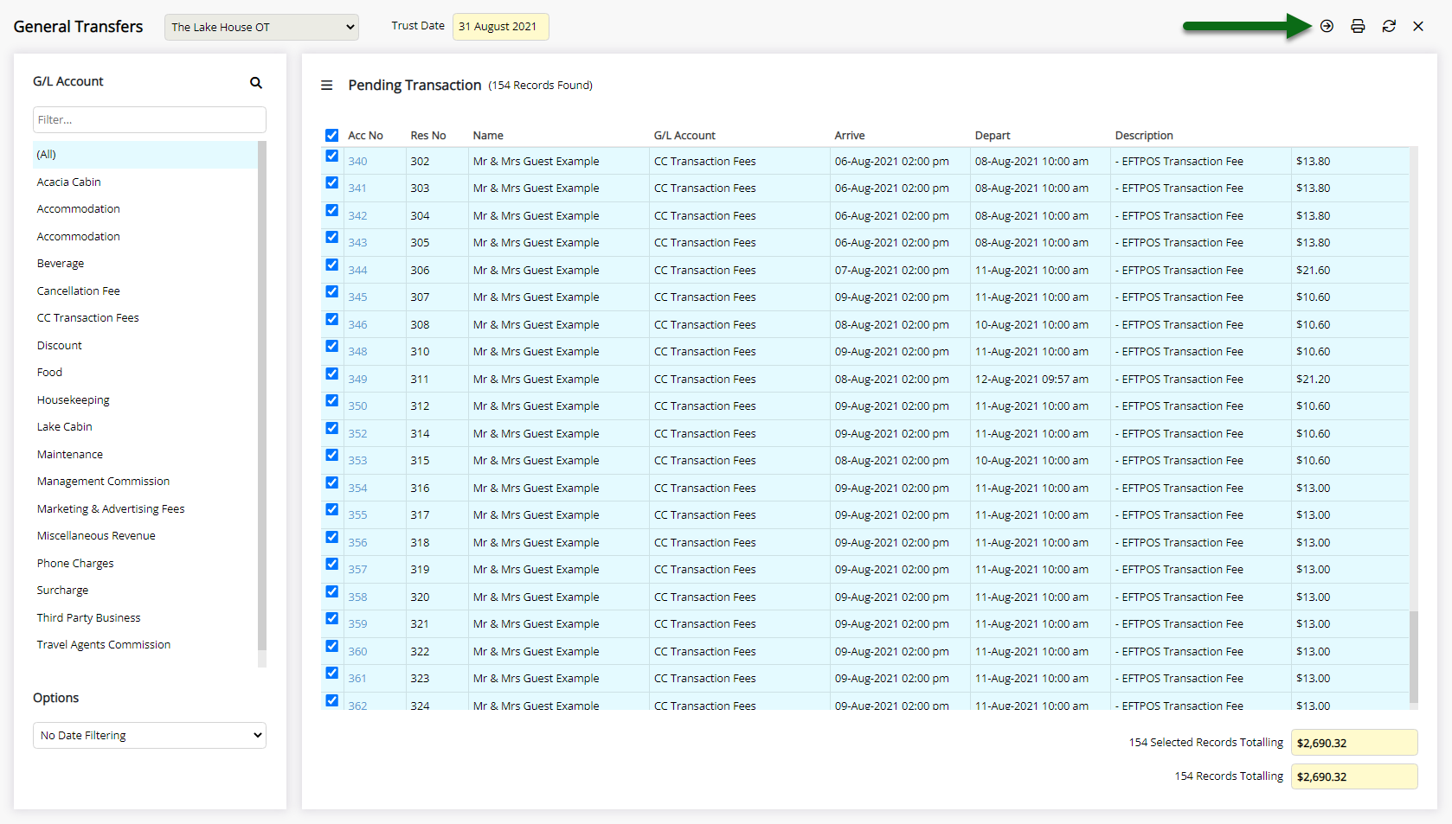Viewport: 1452px width, 824px height.
Task: Close the General Transfers screen
Action: [x=1418, y=26]
